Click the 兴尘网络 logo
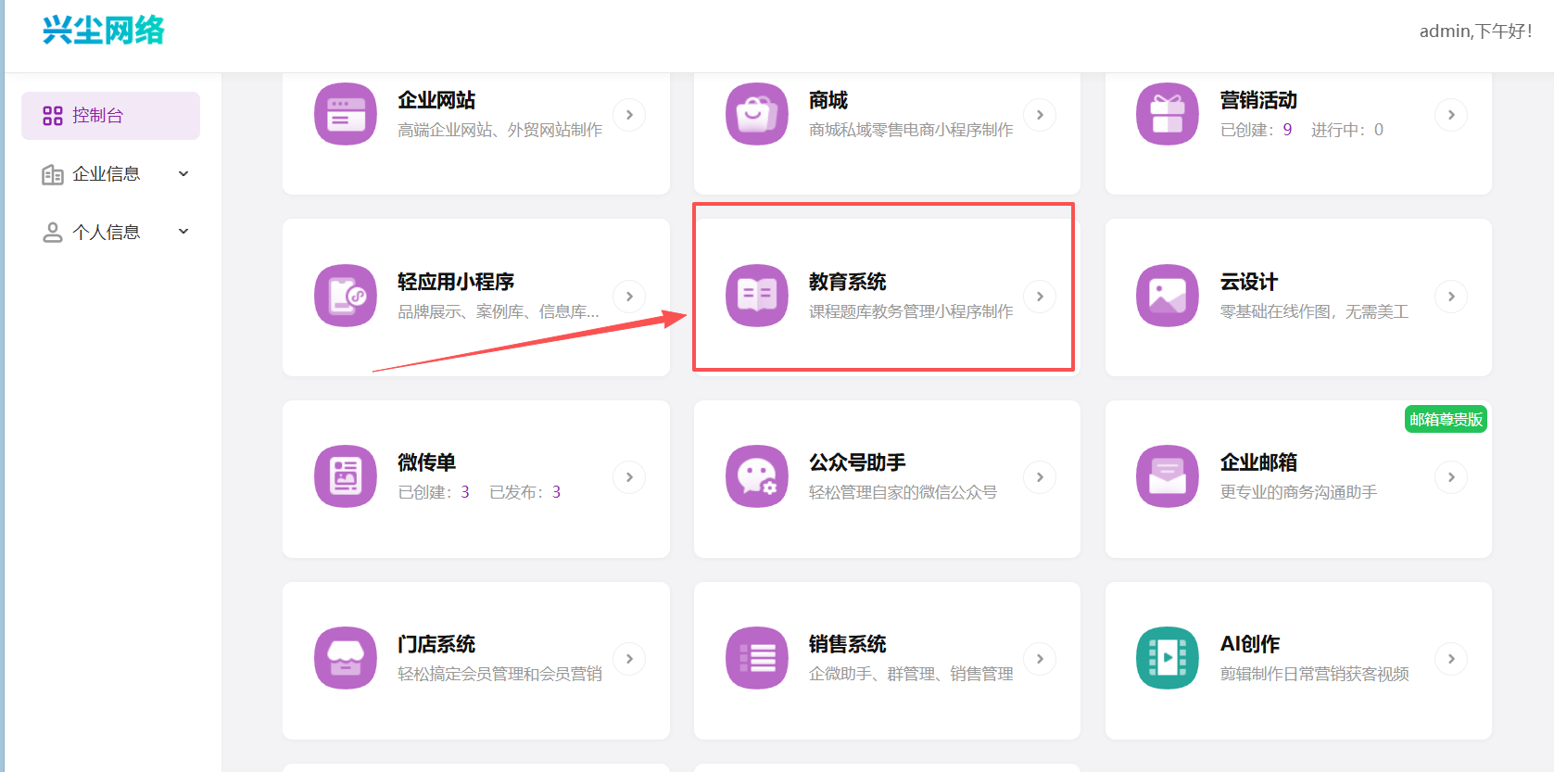 [x=104, y=31]
